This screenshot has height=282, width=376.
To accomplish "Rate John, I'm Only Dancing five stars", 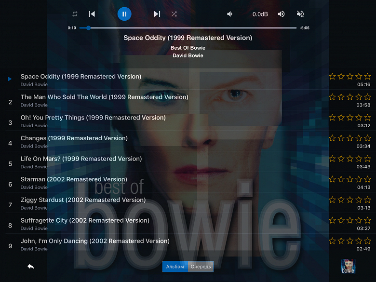I will tap(368, 241).
